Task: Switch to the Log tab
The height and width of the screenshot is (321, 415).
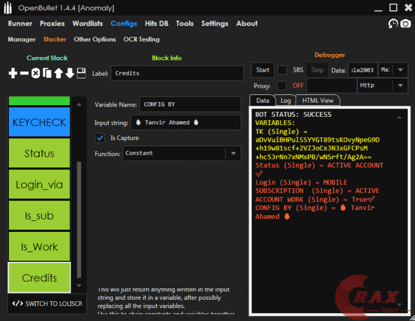Action: (286, 101)
